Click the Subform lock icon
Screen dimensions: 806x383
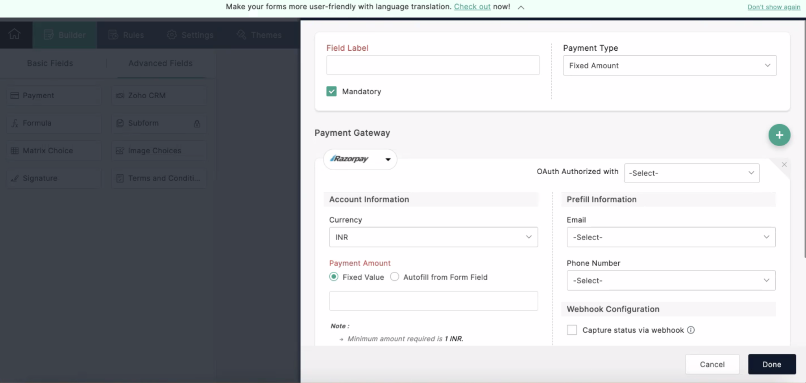coord(197,123)
